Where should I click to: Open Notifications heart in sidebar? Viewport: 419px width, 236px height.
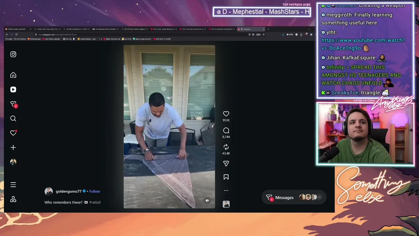point(13,133)
